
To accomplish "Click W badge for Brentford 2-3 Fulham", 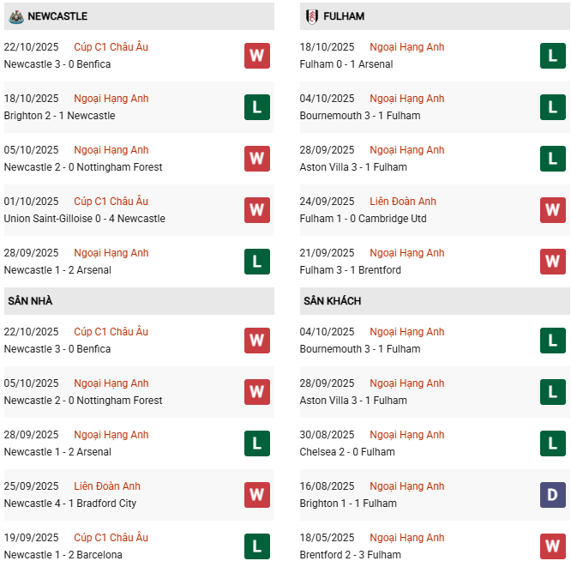I will coord(552,546).
